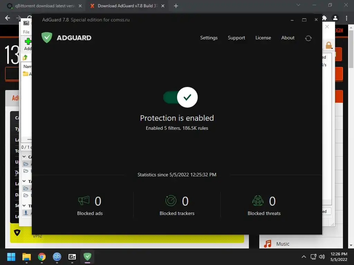Close the Download AdGuard browser tab
This screenshot has height=265, width=354.
pos(163,6)
